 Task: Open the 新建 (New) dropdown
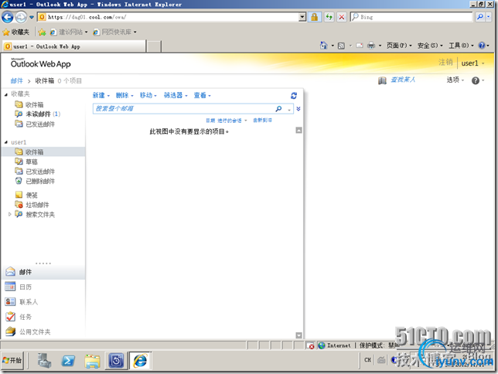[101, 95]
